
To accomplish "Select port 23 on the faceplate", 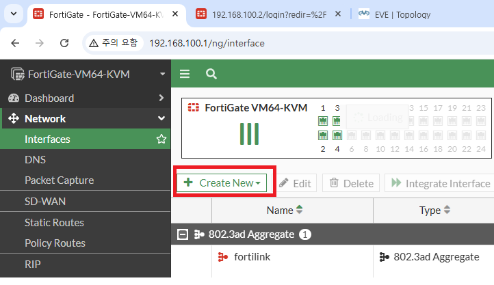I will [481, 121].
